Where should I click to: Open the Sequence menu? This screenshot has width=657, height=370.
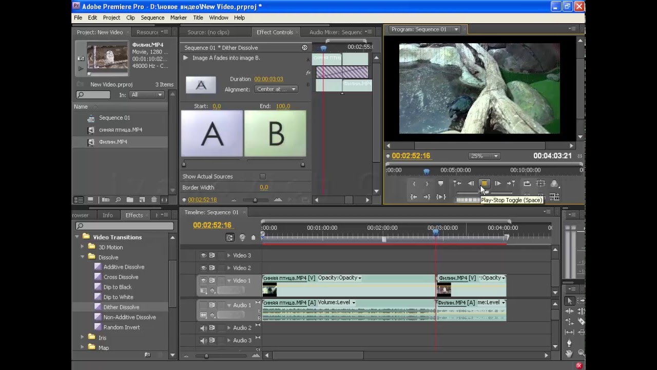(x=152, y=17)
